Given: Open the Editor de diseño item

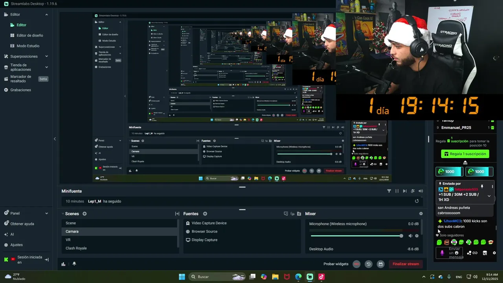Looking at the screenshot, I should (x=30, y=35).
